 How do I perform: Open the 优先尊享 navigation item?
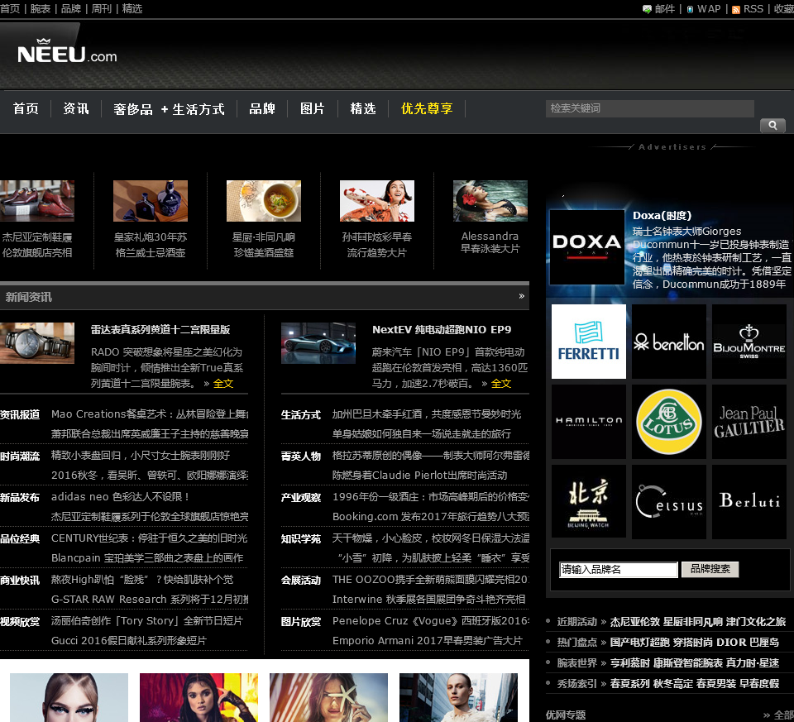[x=427, y=109]
